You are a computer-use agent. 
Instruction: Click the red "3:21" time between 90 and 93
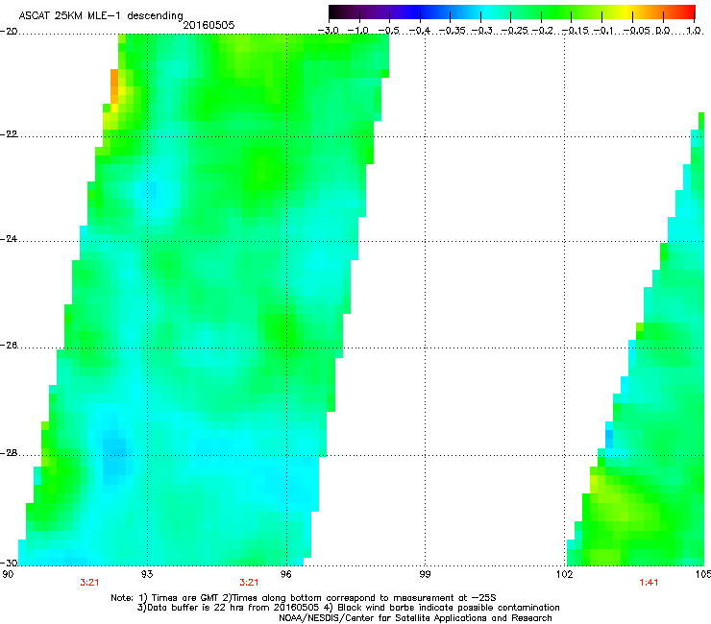coord(89,583)
